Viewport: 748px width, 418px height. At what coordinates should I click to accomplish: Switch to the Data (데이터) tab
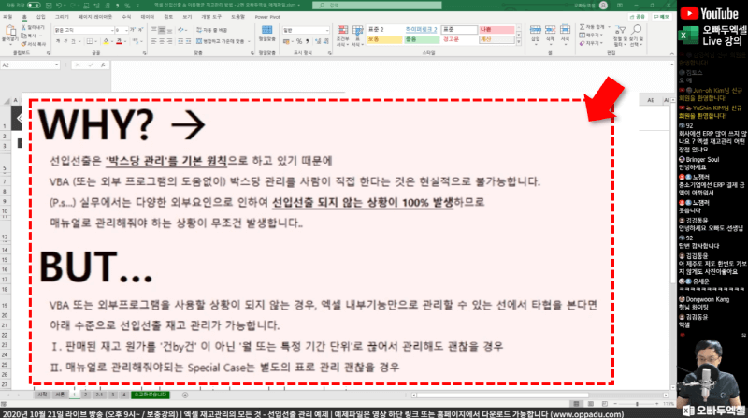point(148,17)
